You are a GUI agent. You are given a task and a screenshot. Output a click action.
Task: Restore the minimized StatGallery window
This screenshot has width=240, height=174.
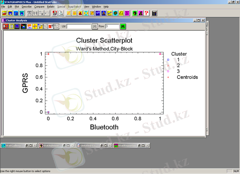(x=27, y=145)
